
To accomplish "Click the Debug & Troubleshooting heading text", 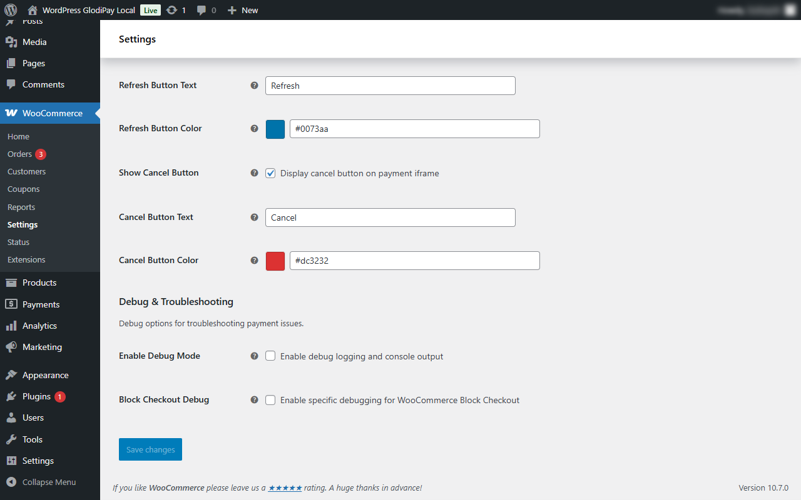I will (176, 302).
